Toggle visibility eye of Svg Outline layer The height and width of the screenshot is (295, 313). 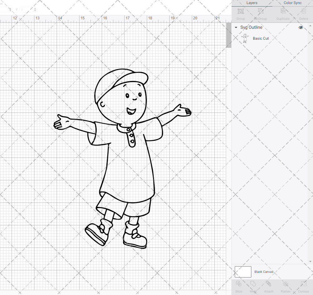click(x=300, y=27)
